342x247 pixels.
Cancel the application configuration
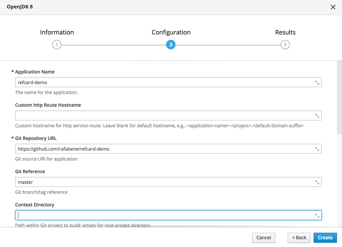(263, 237)
